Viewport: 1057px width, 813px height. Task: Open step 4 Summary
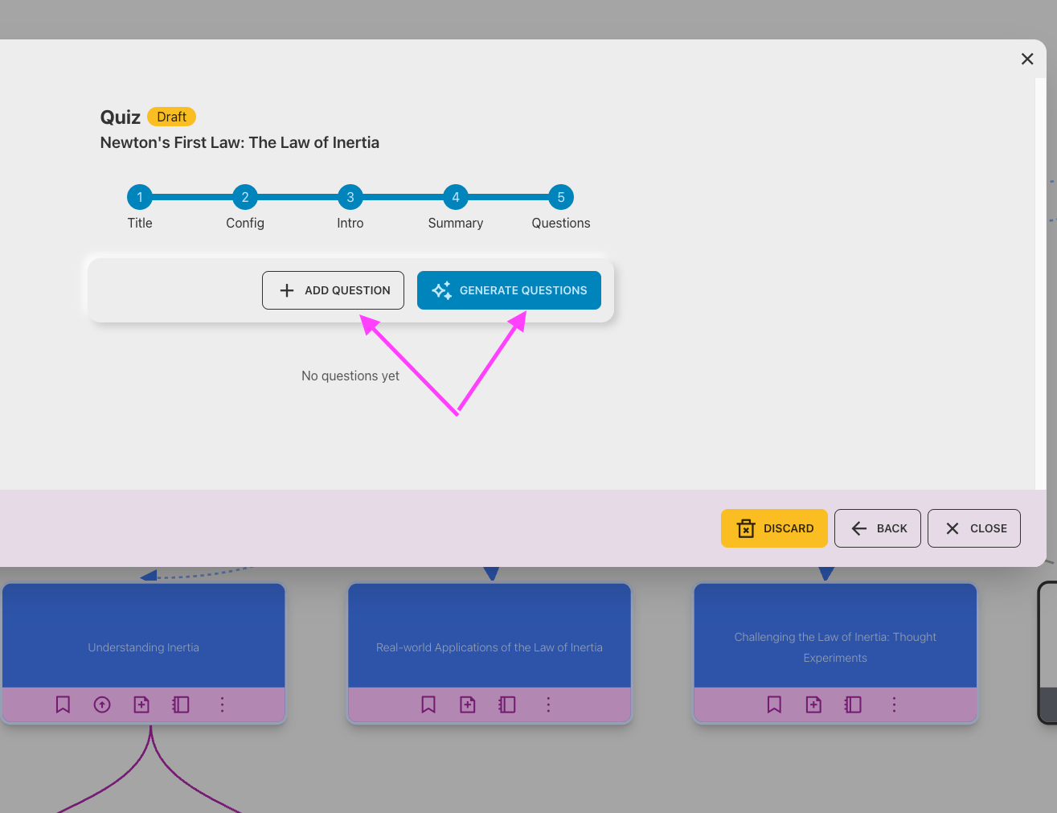[x=456, y=197]
